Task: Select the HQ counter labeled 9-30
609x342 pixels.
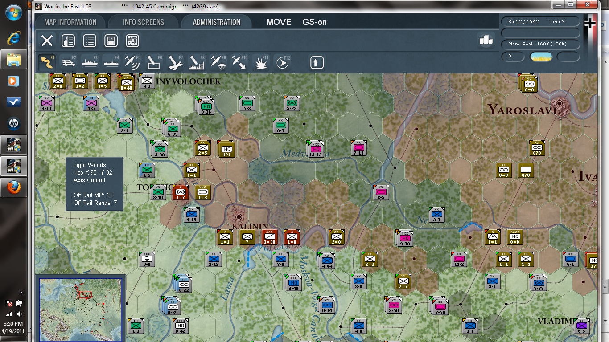Action: coord(404,238)
